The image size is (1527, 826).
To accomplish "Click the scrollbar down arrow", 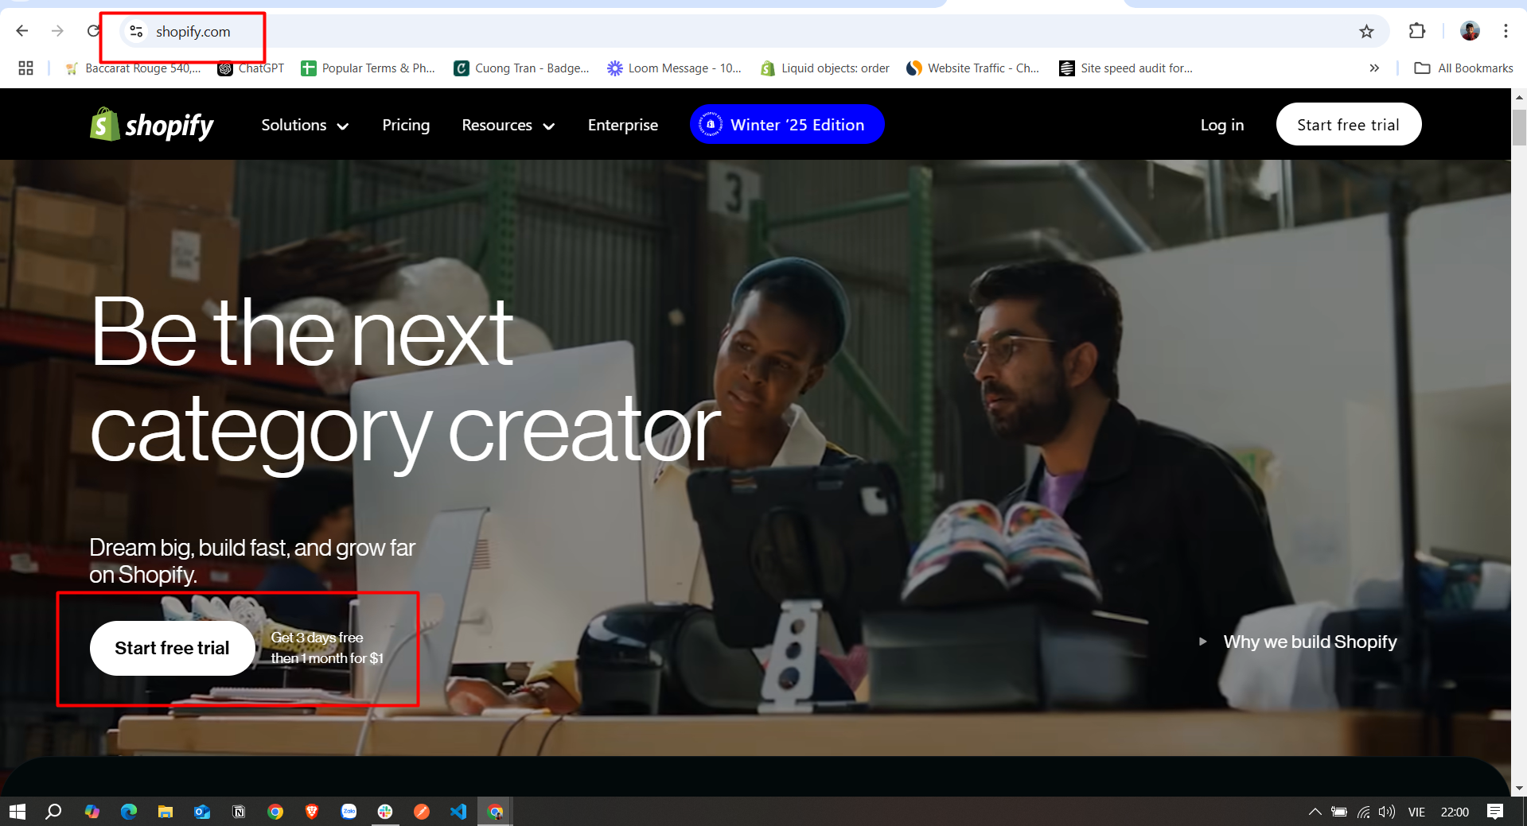I will [1519, 788].
